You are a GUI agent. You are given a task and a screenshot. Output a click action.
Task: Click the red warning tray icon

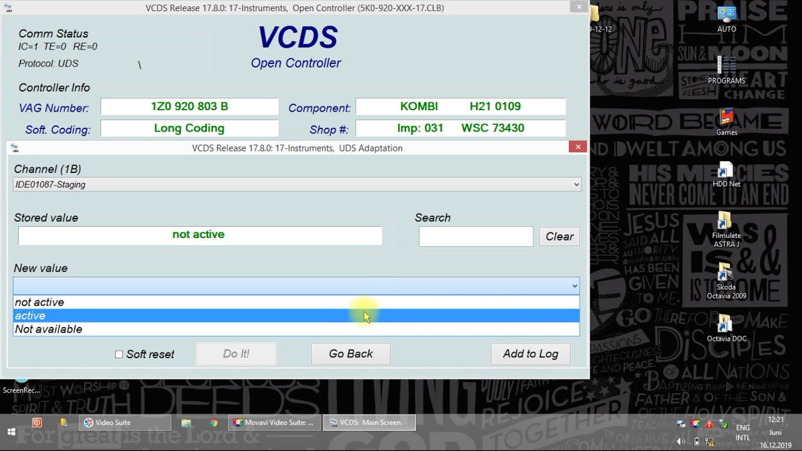tap(709, 423)
